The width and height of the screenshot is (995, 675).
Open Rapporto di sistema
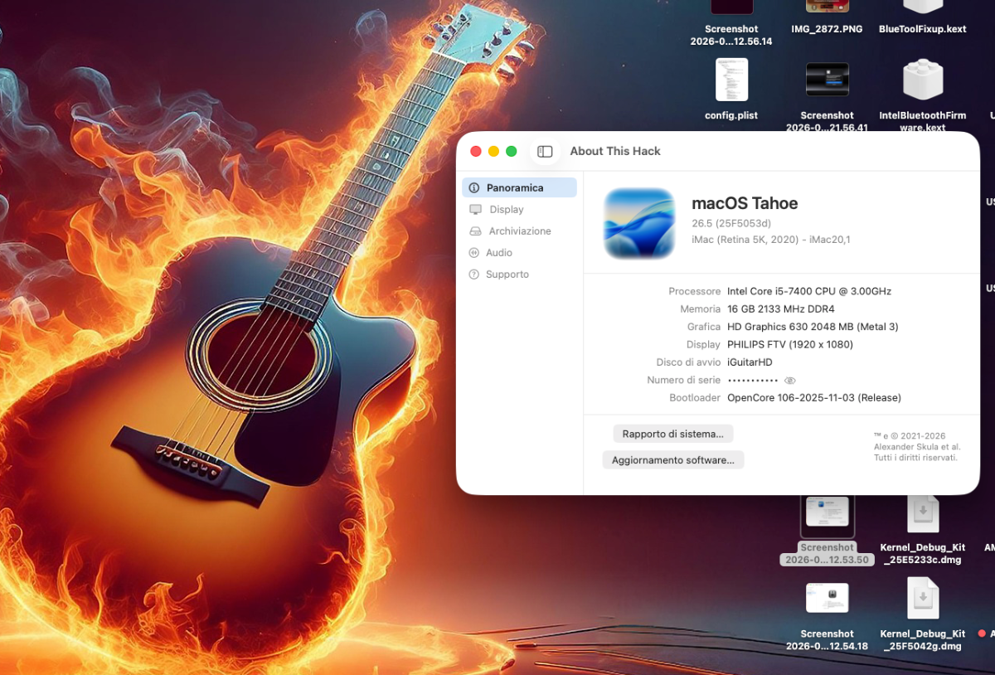pos(672,434)
